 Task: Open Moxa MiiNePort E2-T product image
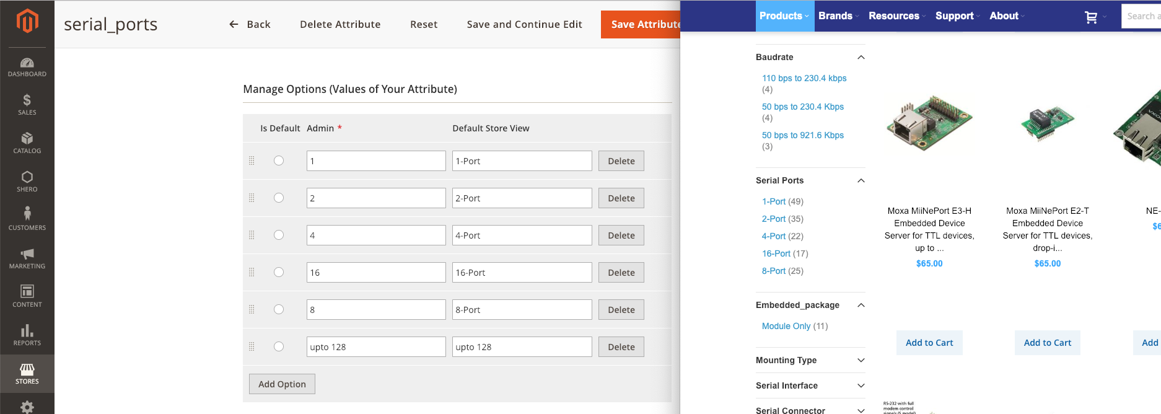click(1048, 123)
